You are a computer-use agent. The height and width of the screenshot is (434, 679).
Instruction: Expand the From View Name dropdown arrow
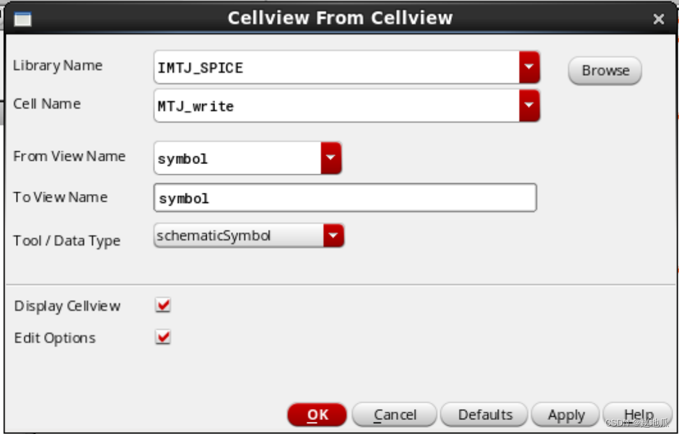click(x=331, y=158)
